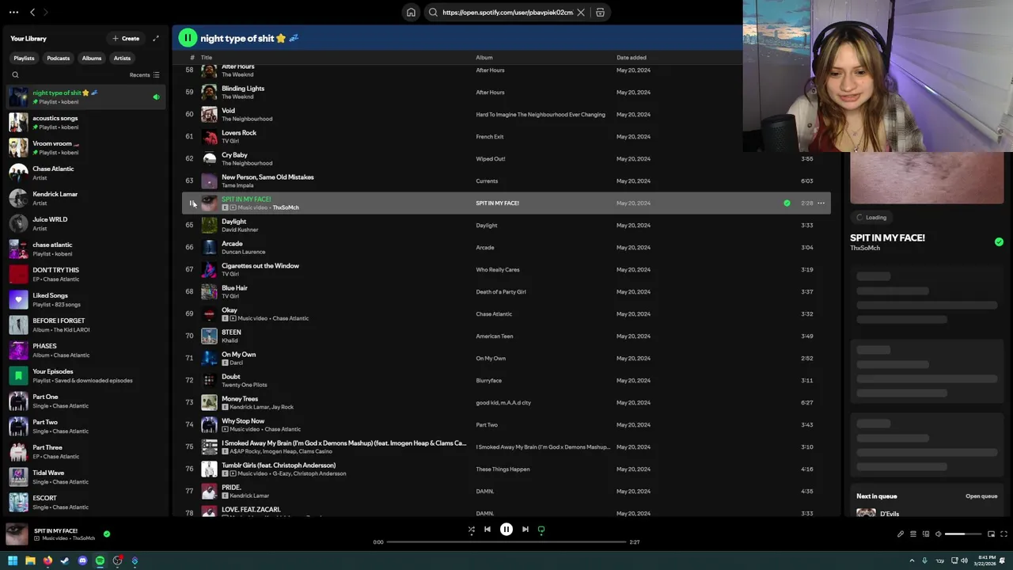Go to the Spotify Home icon
The image size is (1013, 570).
click(x=411, y=13)
